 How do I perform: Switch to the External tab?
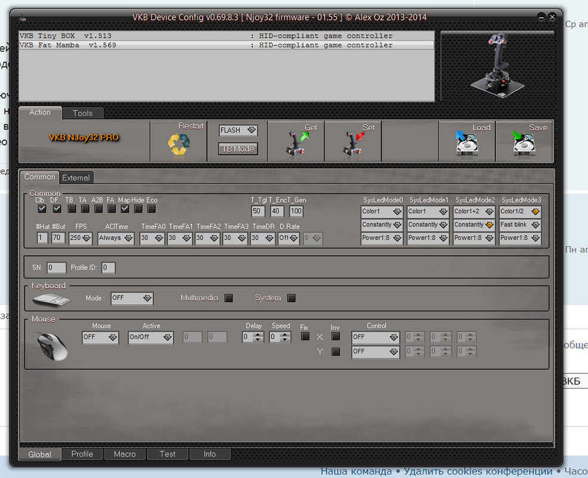76,177
